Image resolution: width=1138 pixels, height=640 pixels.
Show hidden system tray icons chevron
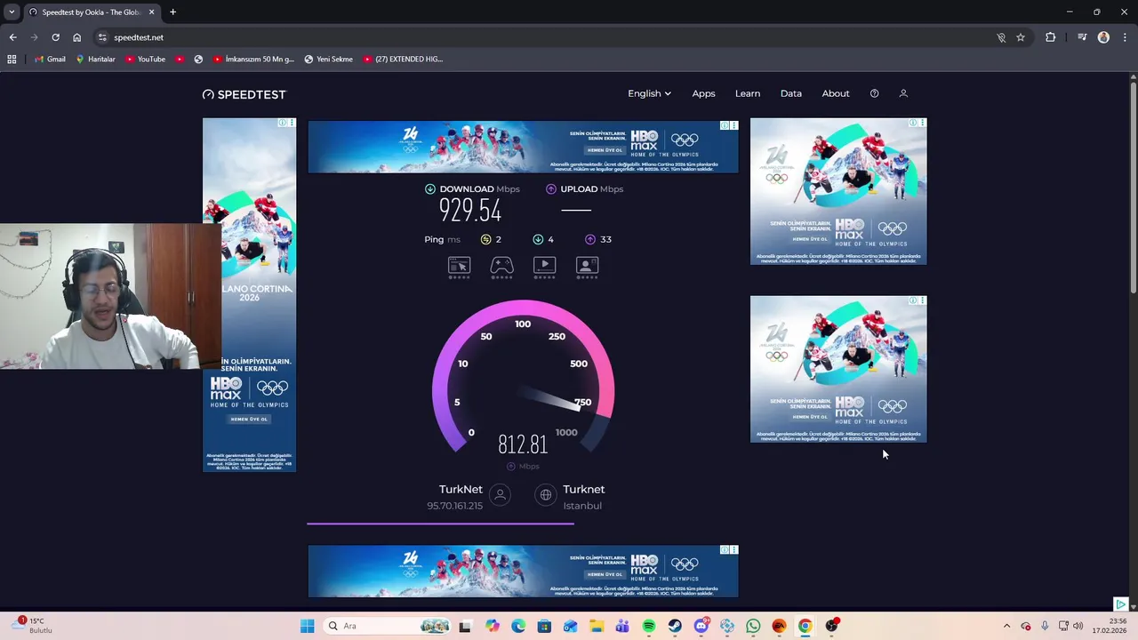coord(1006,626)
